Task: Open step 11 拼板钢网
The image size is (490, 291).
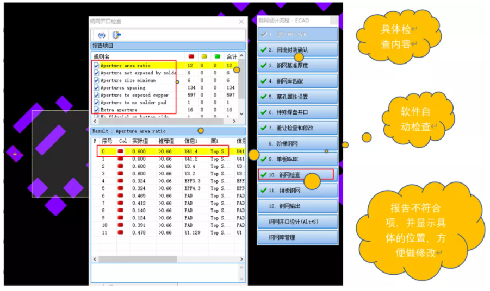Action: (297, 190)
